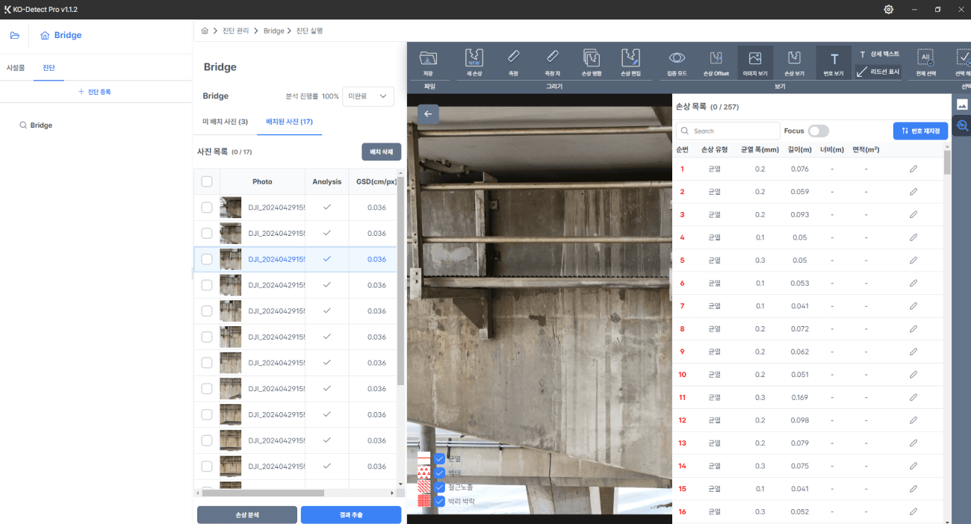The width and height of the screenshot is (971, 524).
Task: Select the 새 손상 (new damage) tool
Action: point(474,61)
